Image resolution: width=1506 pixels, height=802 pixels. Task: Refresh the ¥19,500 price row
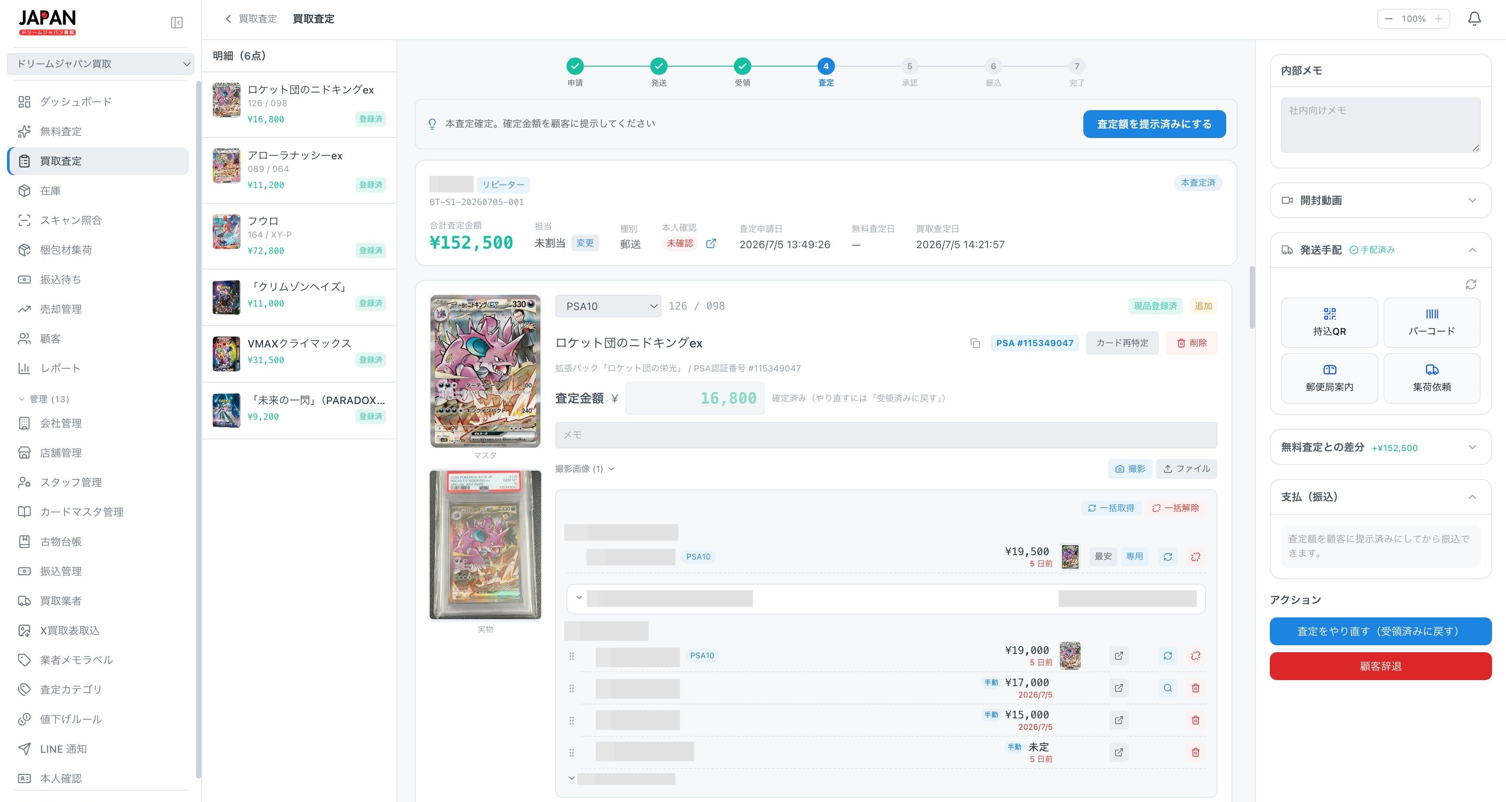(1167, 557)
